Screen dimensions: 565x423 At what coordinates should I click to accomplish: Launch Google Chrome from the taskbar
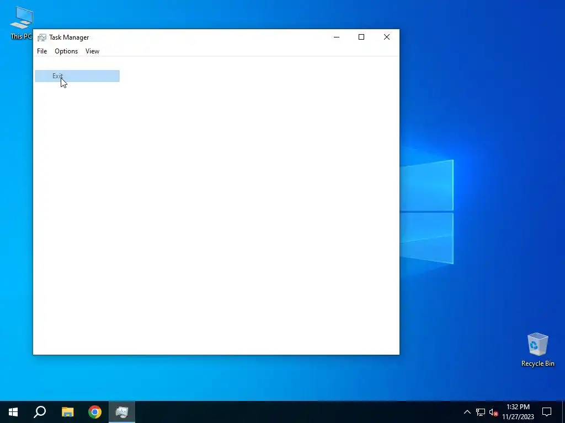coord(95,412)
